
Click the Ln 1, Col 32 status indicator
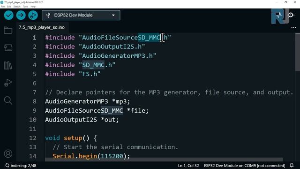(x=188, y=166)
